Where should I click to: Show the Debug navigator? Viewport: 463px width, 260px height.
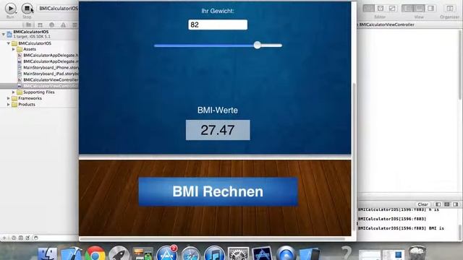coord(75,25)
